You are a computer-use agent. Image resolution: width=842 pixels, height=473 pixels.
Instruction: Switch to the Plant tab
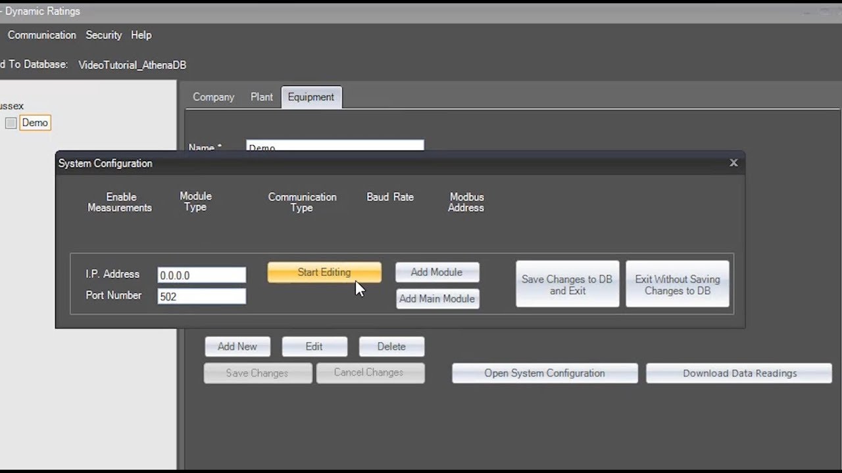[261, 97]
